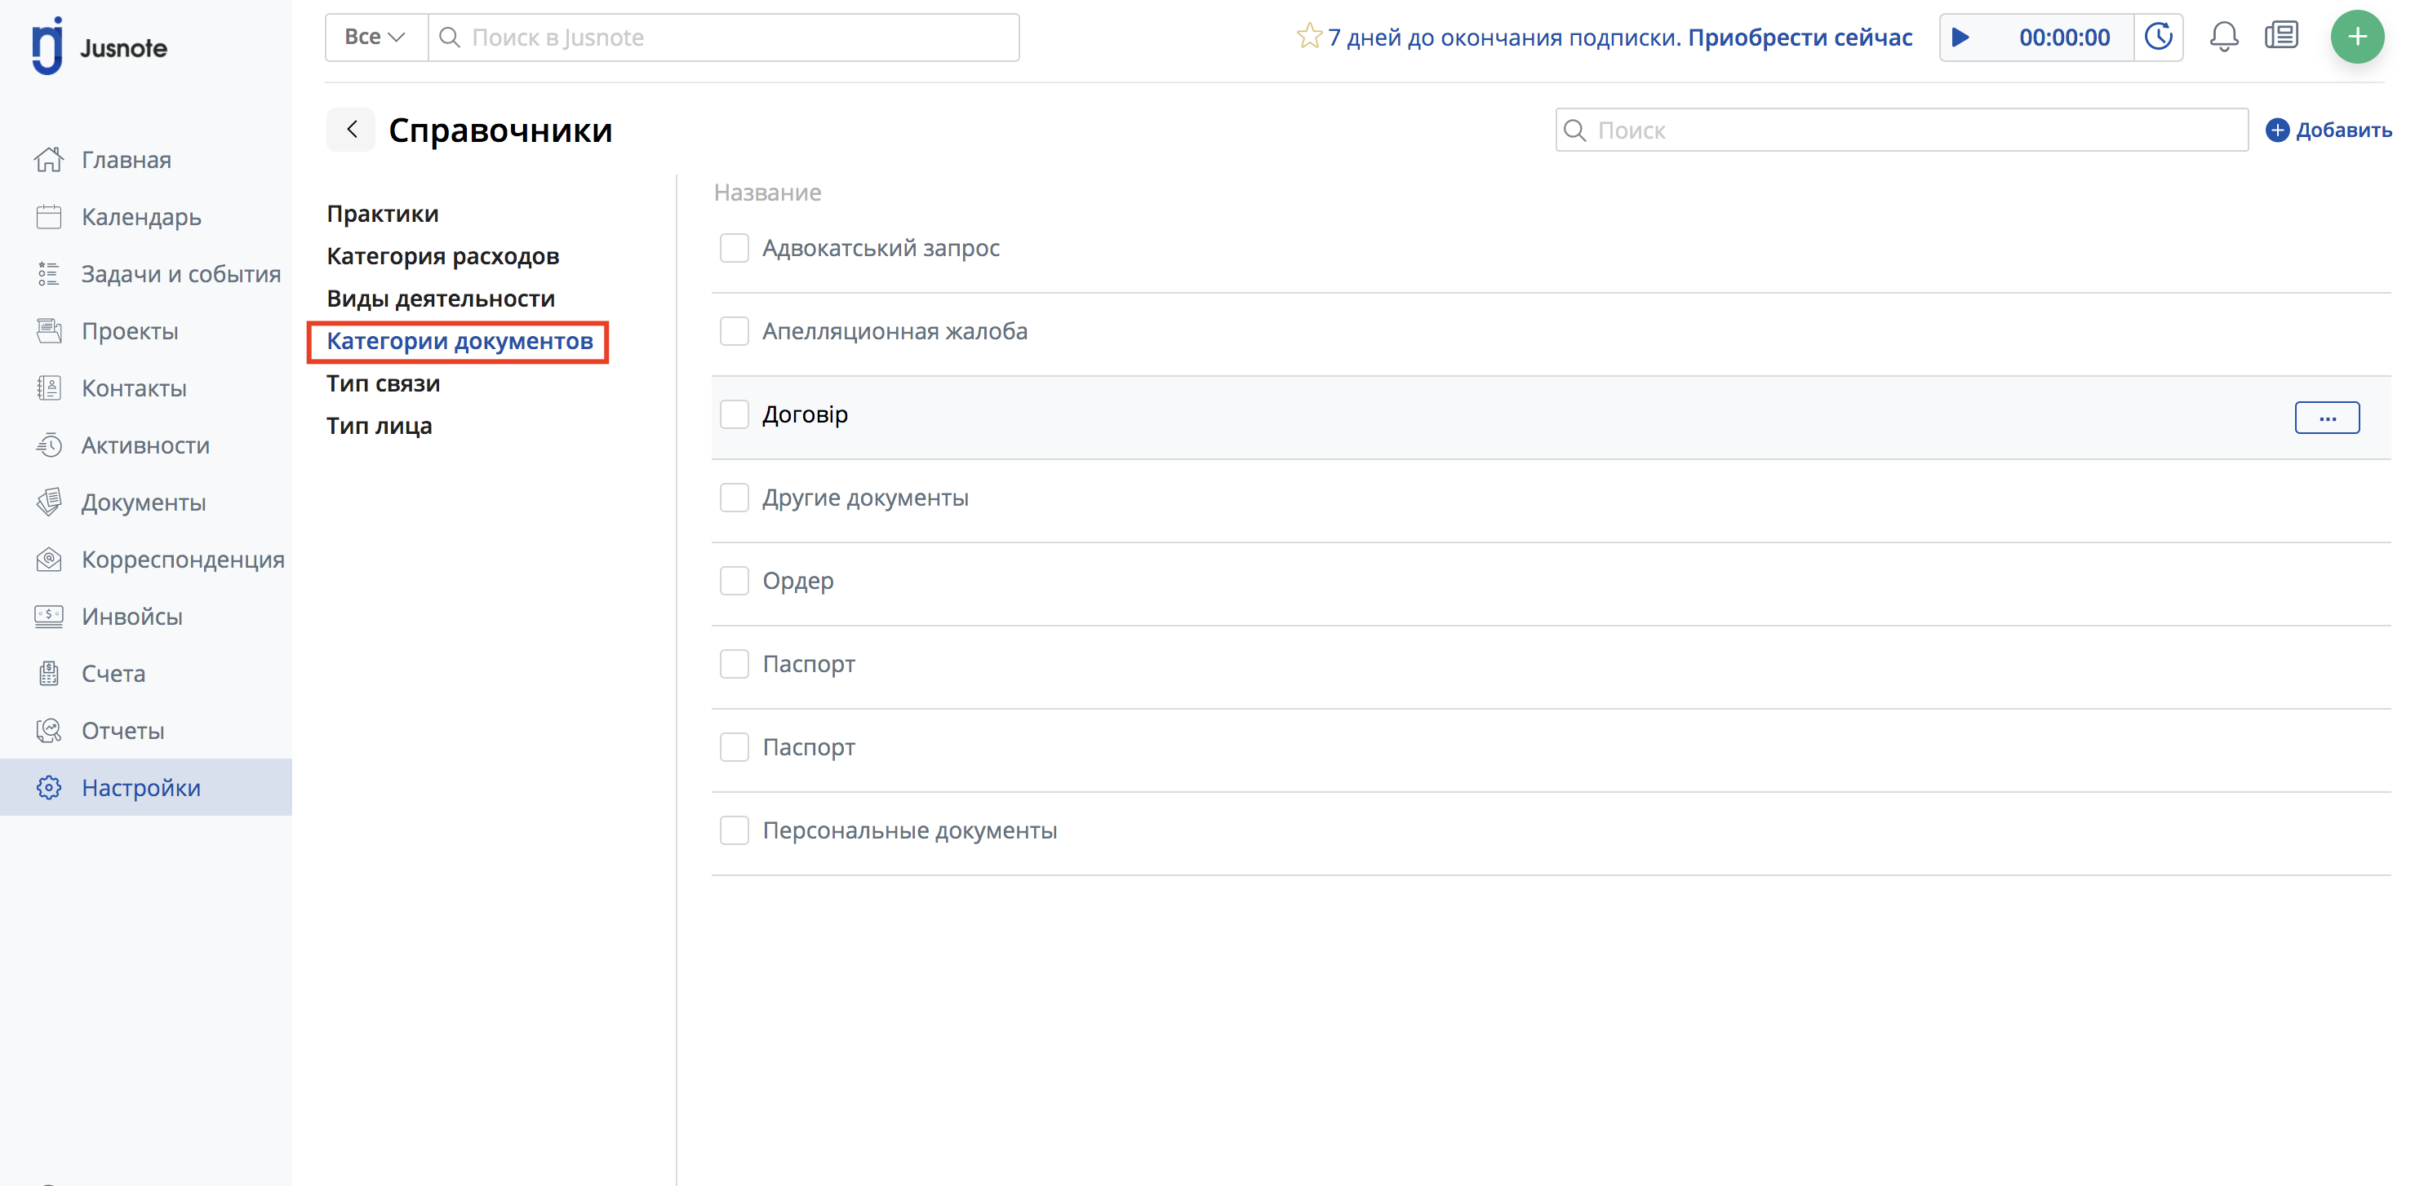Select the Практики directory

tap(382, 214)
